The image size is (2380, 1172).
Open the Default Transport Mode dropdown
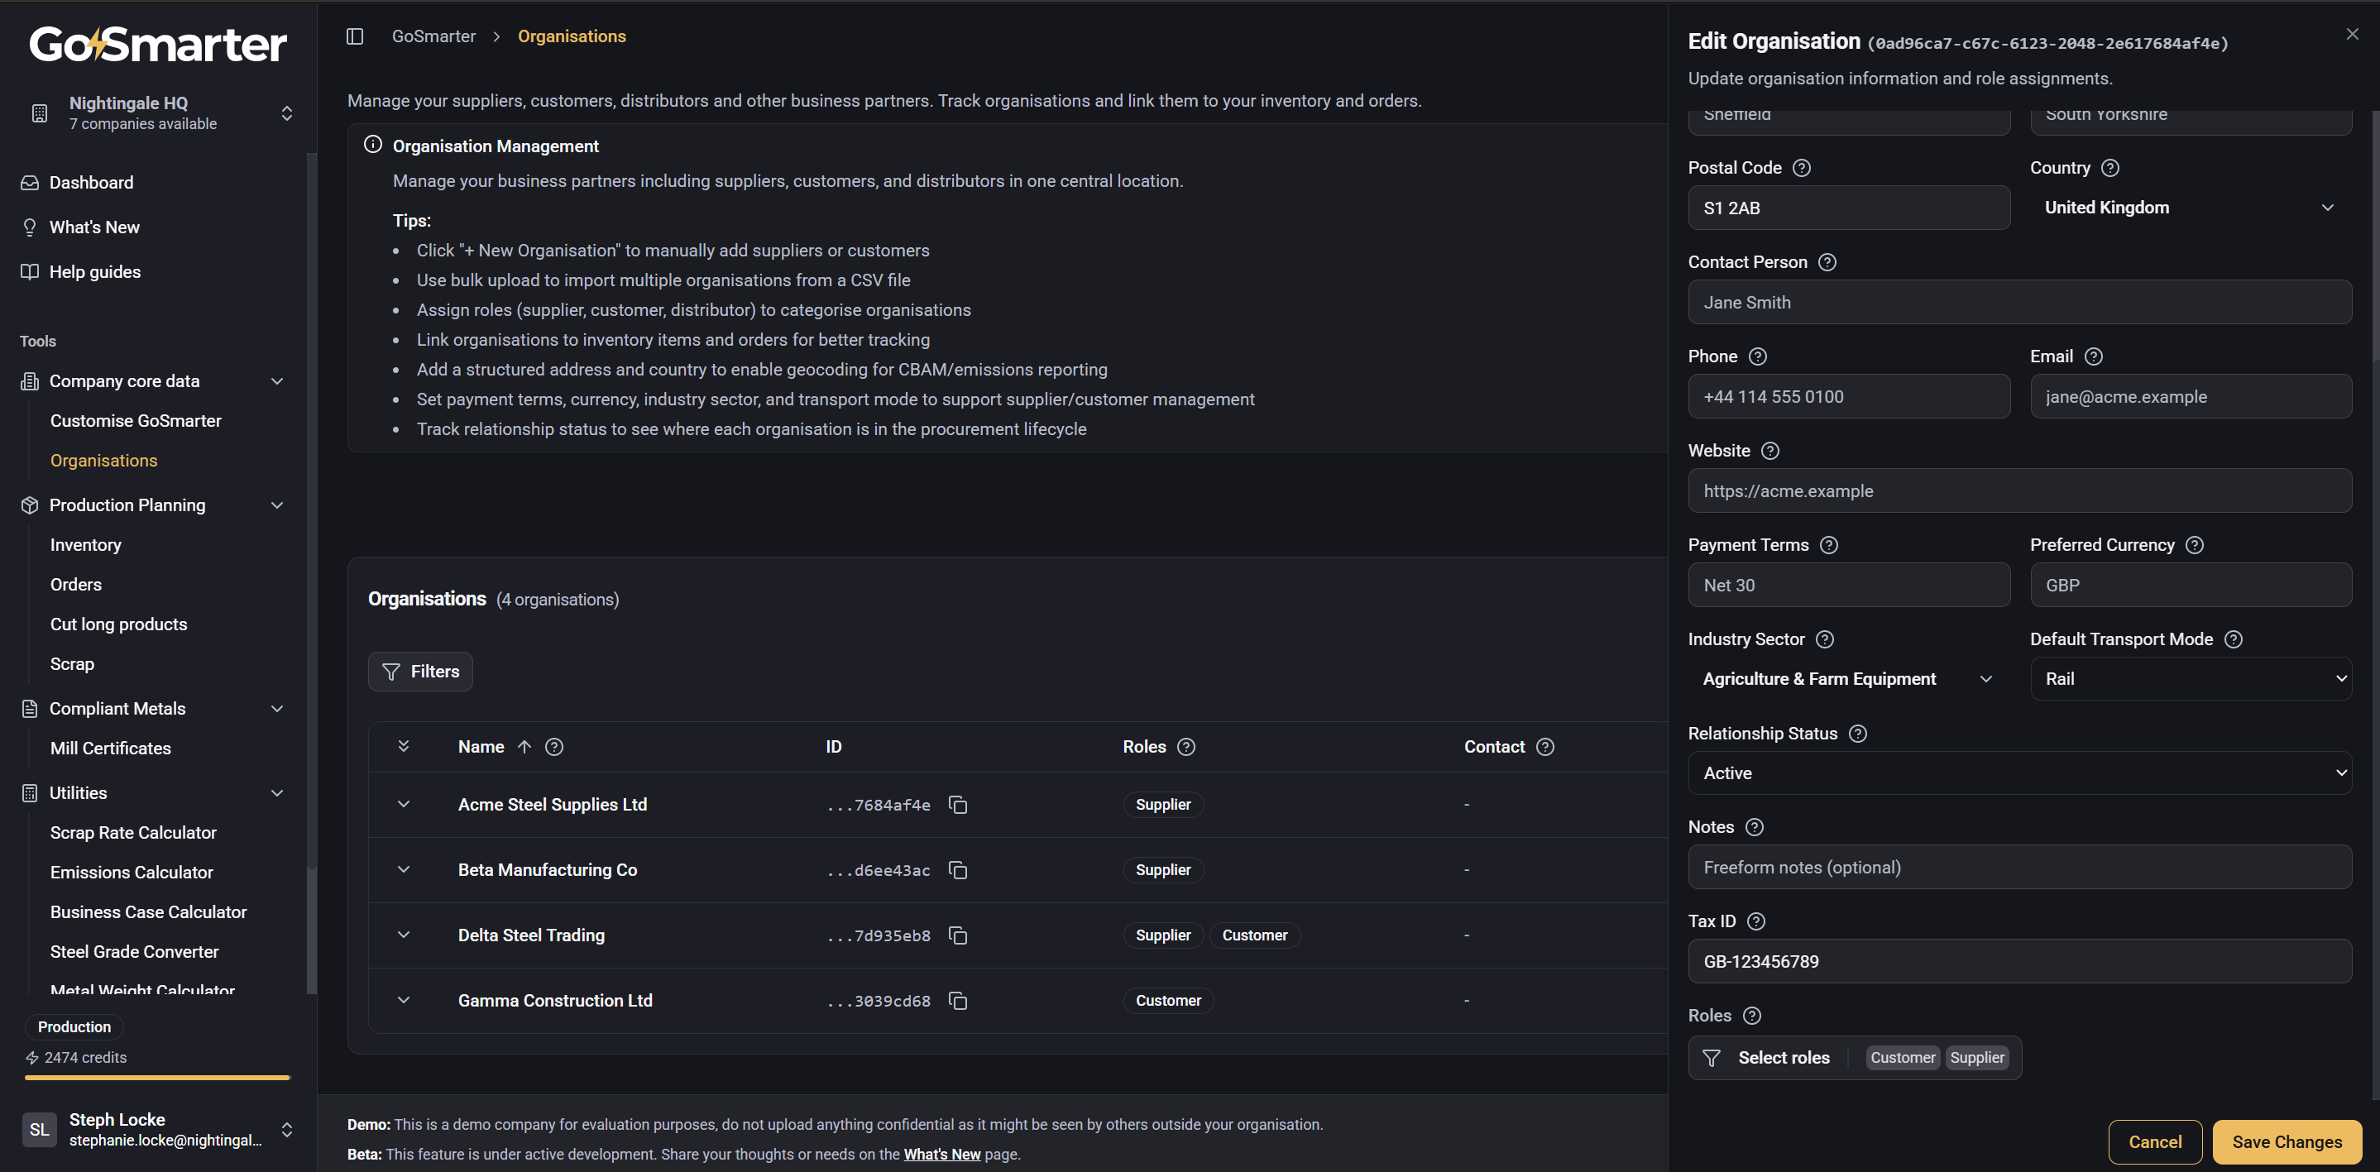(x=2191, y=679)
